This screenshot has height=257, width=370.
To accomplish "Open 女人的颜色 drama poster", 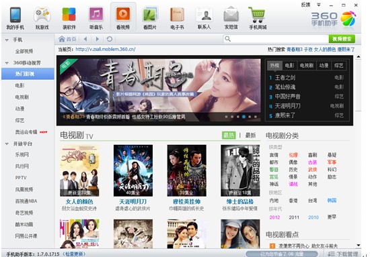I will [79, 170].
